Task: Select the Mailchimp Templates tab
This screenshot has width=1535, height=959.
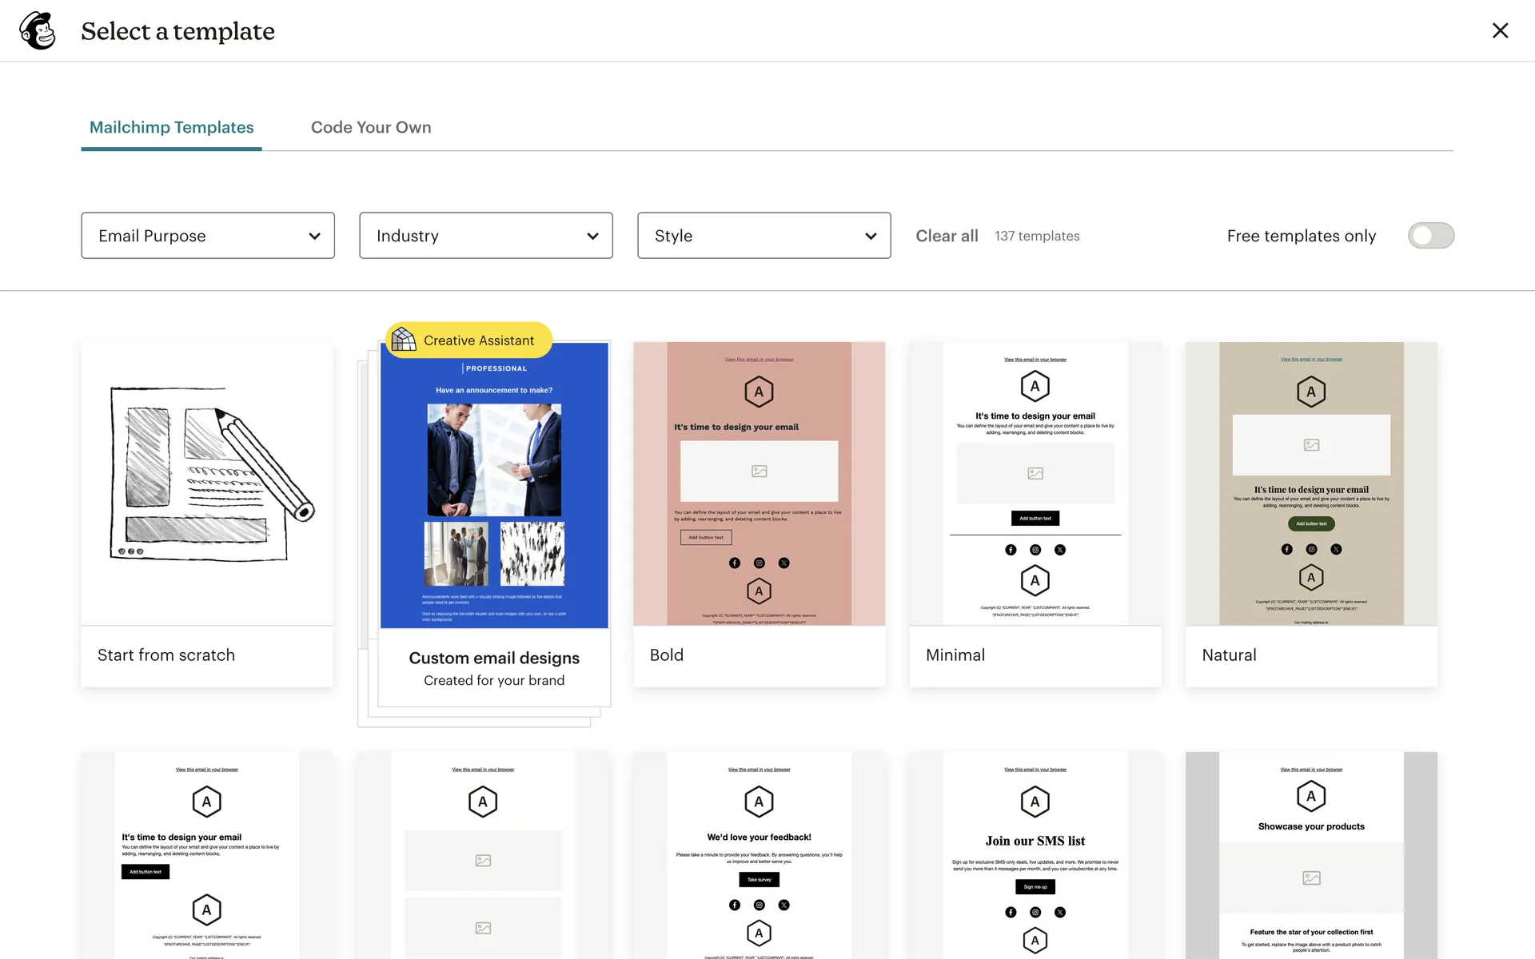Action: click(x=171, y=127)
